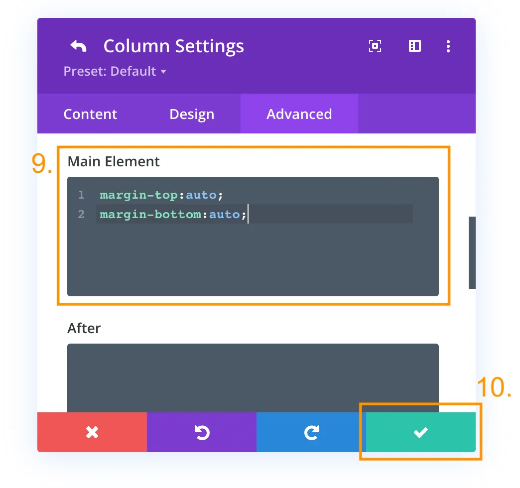Save settings with the green checkmark
Viewport: 520px width, 488px height.
click(x=420, y=432)
